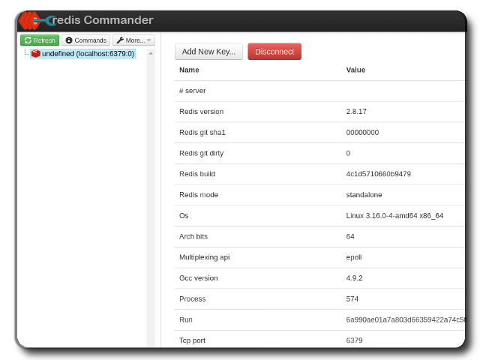Select the 'Redis git dirty' name cell
Screen dimensions: 480x360
pyautogui.click(x=202, y=153)
